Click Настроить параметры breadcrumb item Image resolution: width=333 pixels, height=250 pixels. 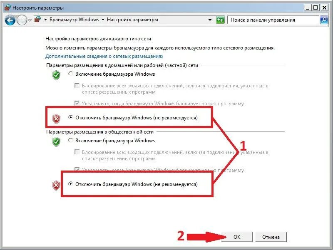point(132,20)
